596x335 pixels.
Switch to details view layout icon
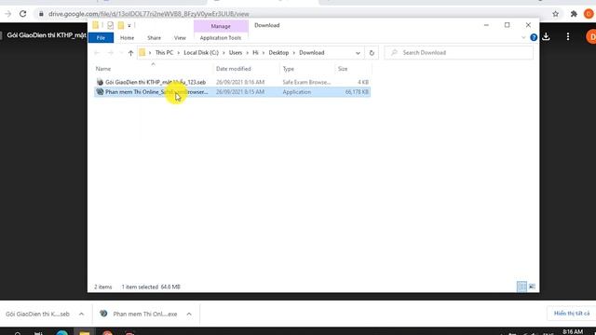521,287
